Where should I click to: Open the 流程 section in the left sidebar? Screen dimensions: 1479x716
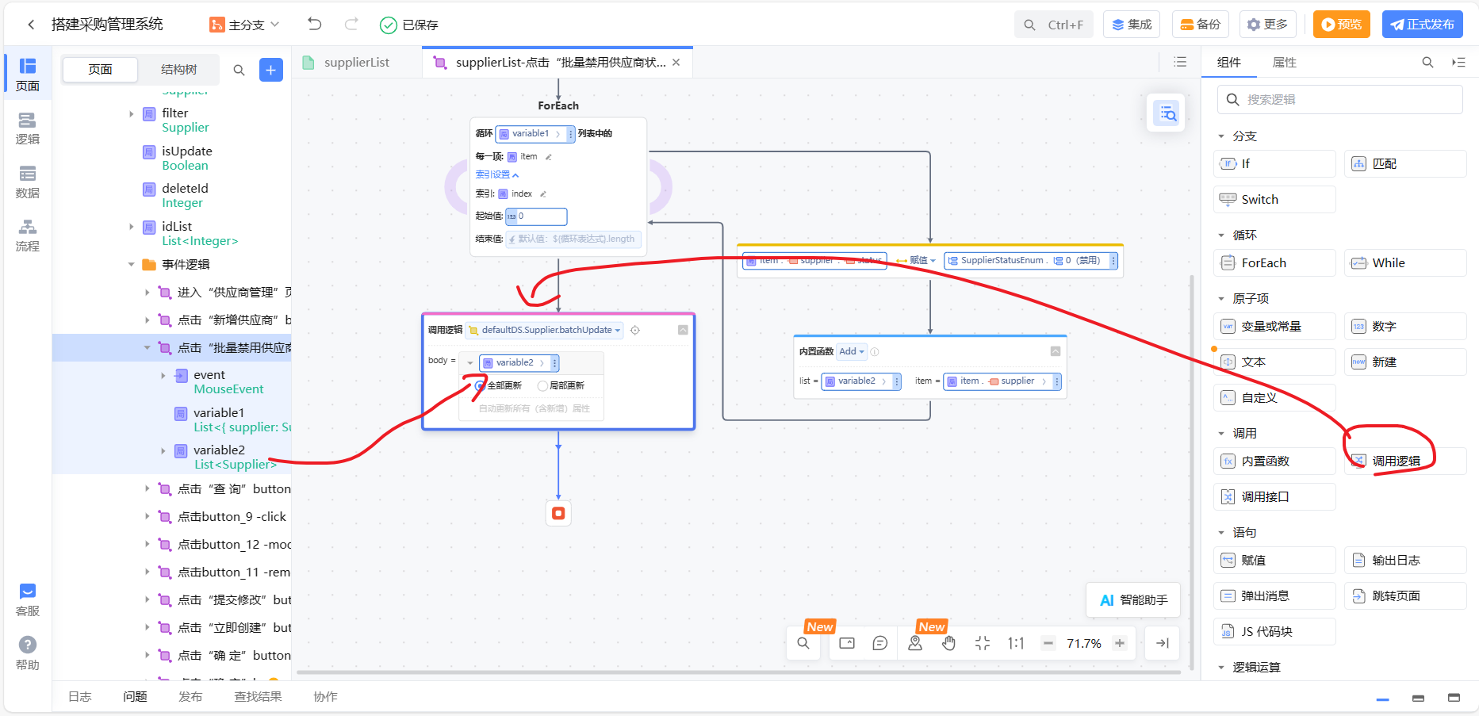pos(28,235)
